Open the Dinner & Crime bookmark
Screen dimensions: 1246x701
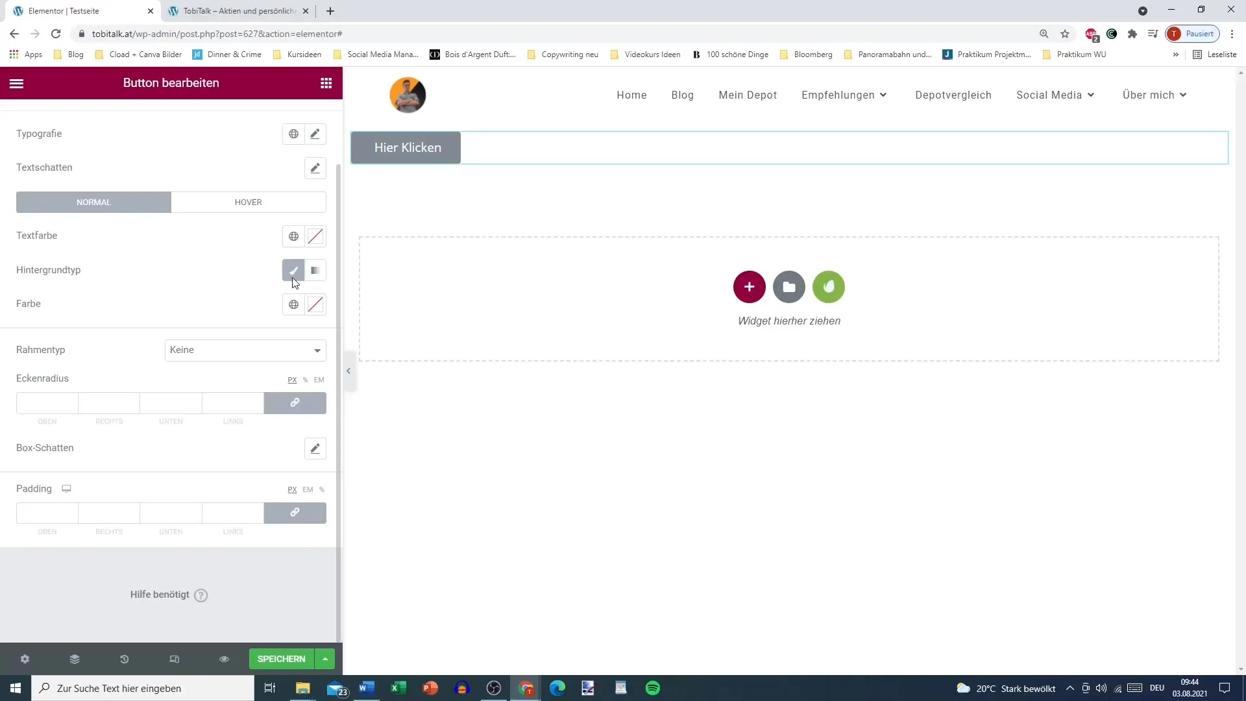pyautogui.click(x=227, y=55)
